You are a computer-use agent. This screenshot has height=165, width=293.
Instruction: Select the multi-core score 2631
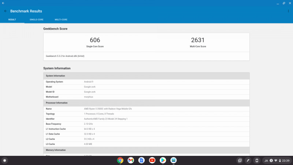[x=198, y=40]
